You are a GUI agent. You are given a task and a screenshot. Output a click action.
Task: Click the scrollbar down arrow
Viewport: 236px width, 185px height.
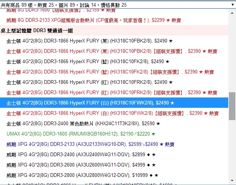click(232, 180)
